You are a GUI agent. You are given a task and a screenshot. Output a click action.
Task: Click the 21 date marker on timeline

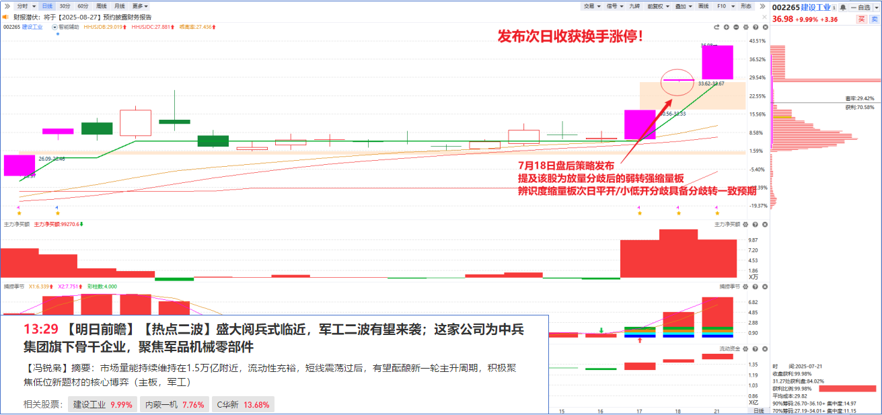coord(716,410)
